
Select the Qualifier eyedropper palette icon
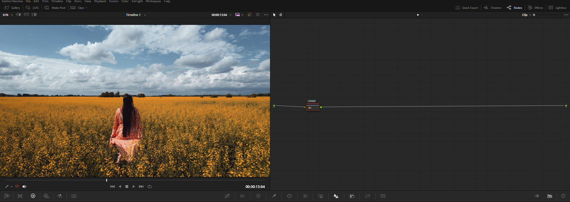click(274, 196)
